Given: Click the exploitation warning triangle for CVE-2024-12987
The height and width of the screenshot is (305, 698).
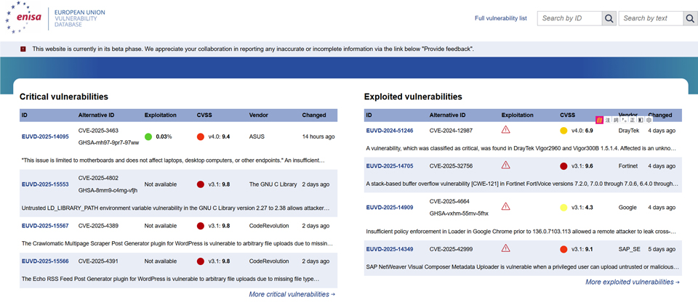Looking at the screenshot, I should pos(505,129).
